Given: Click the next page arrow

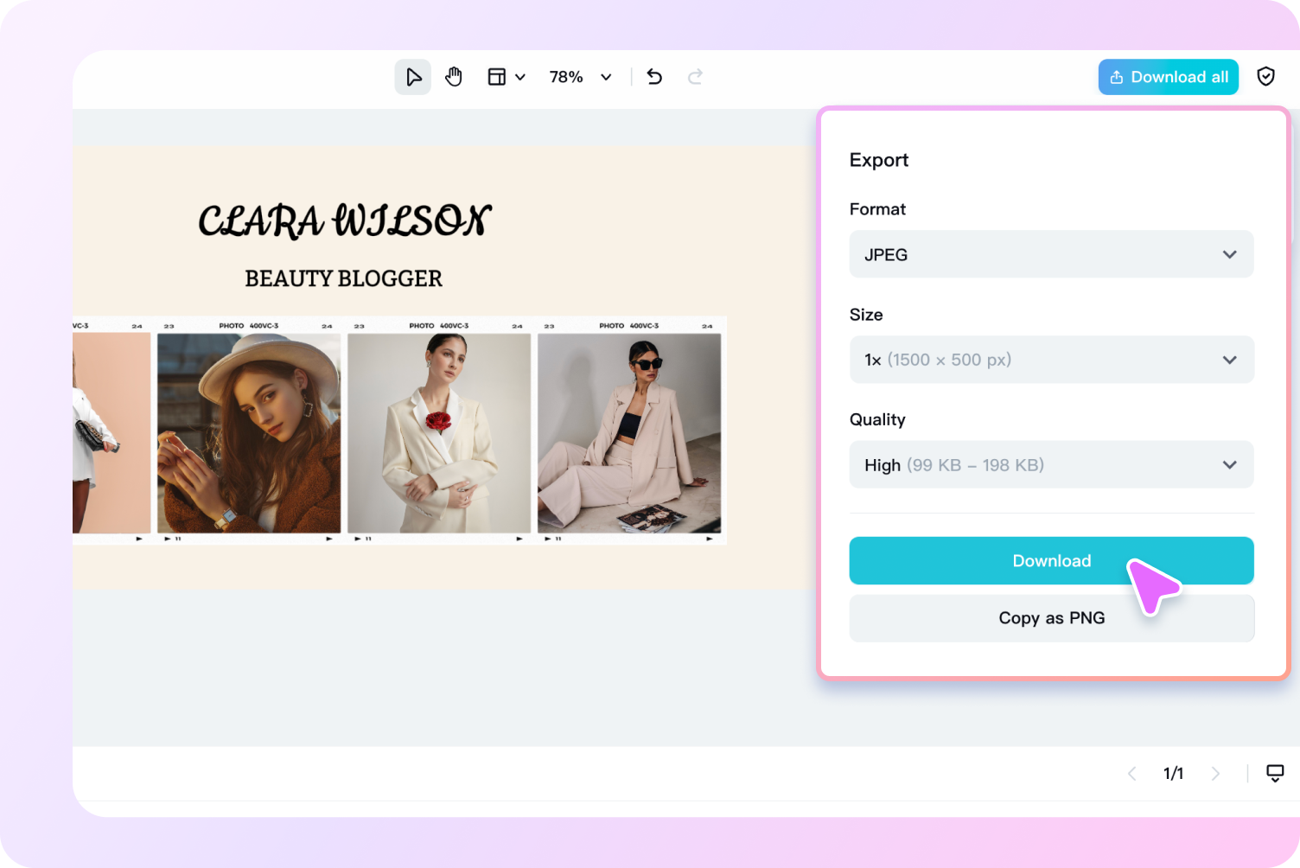Looking at the screenshot, I should click(1216, 773).
